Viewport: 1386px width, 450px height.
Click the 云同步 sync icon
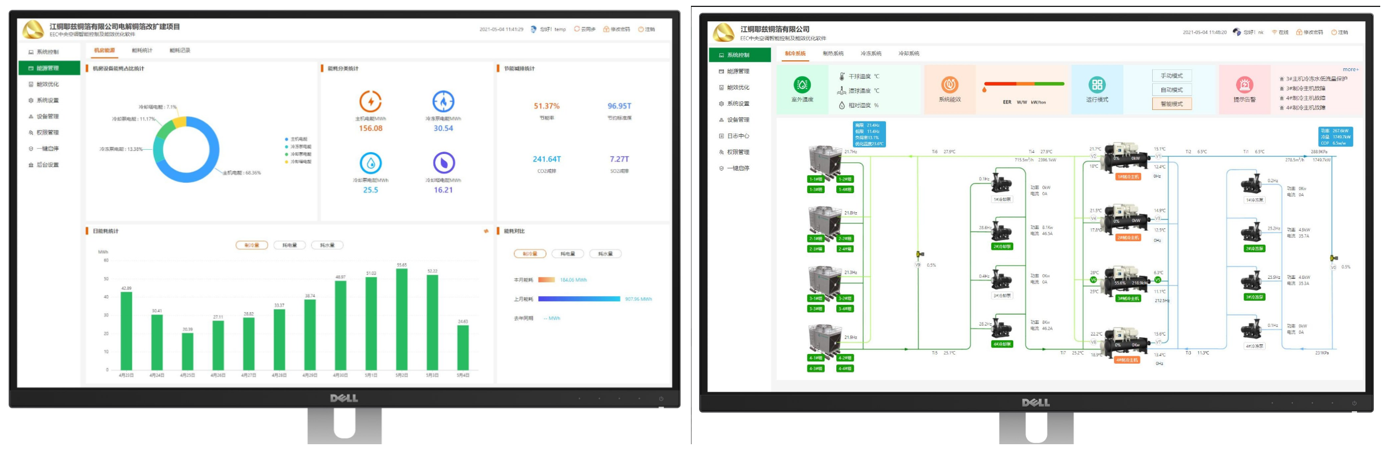577,29
